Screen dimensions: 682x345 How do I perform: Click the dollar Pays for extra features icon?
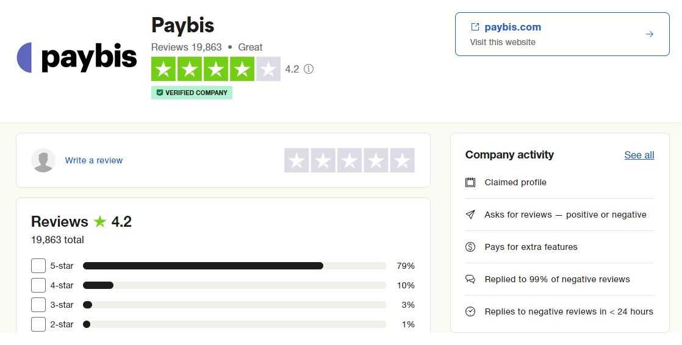coord(470,247)
